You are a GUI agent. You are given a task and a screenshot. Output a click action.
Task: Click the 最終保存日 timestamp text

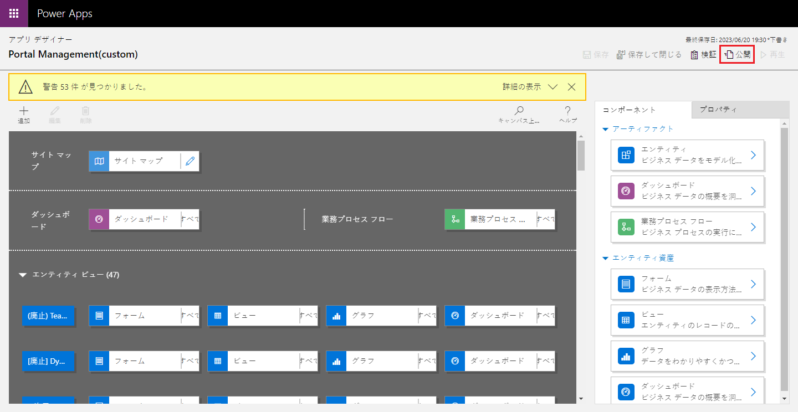click(736, 40)
